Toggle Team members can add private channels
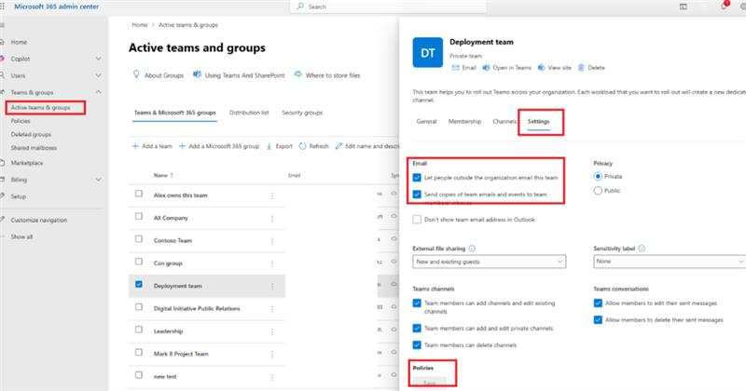Viewport: 746px width, 391px height. [x=417, y=329]
